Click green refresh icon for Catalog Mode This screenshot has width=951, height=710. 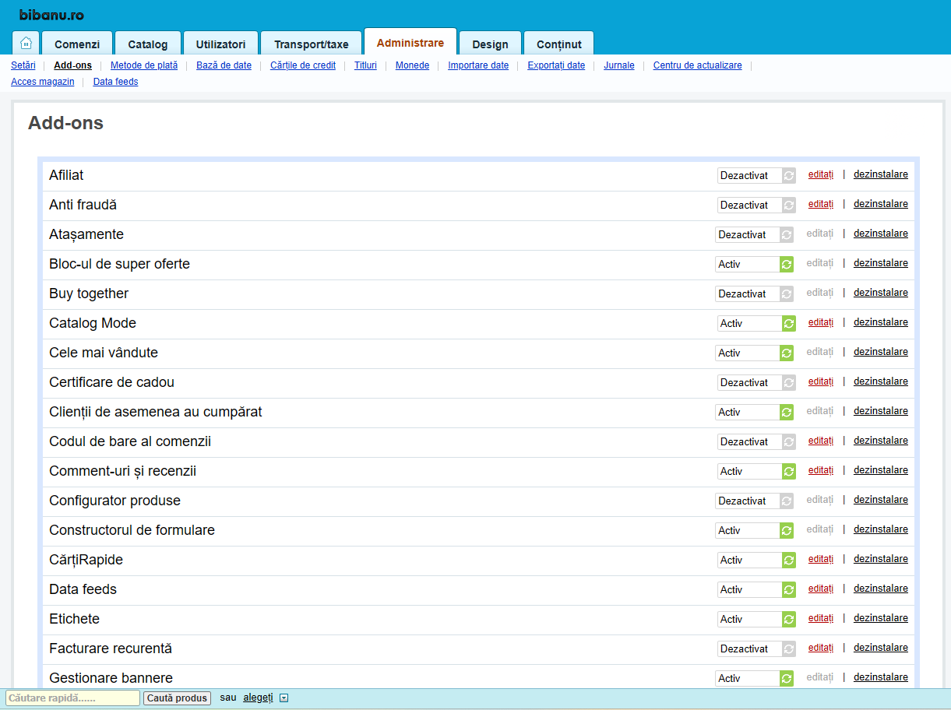coord(789,324)
